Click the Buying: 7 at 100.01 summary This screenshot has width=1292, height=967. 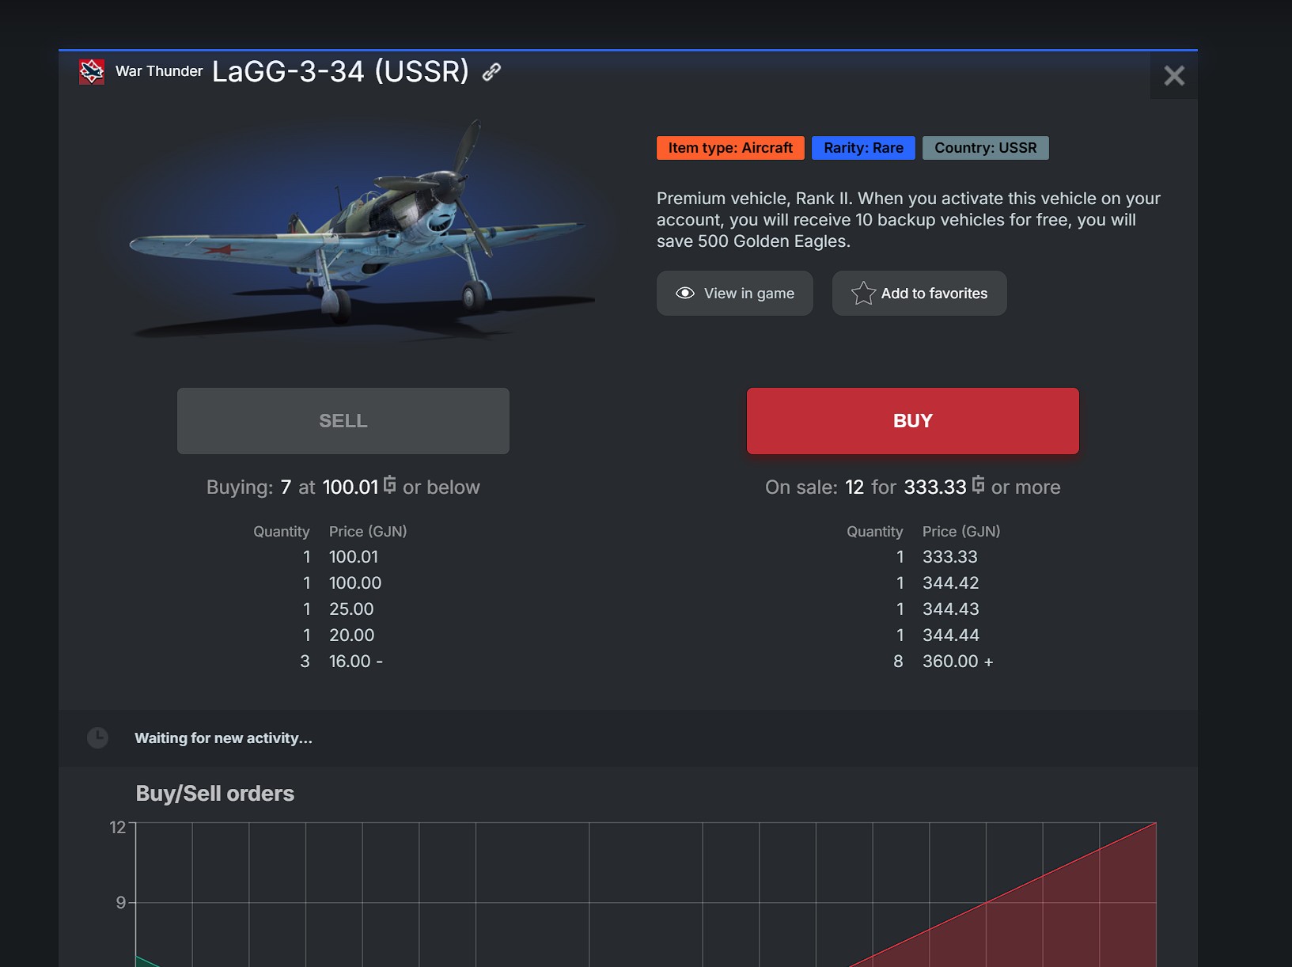click(x=343, y=487)
